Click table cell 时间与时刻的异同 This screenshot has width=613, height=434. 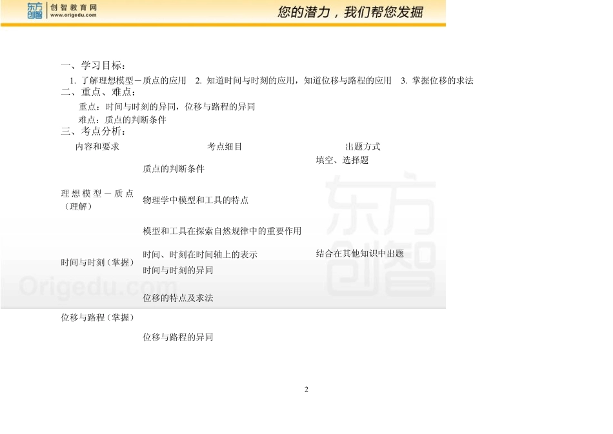click(178, 270)
